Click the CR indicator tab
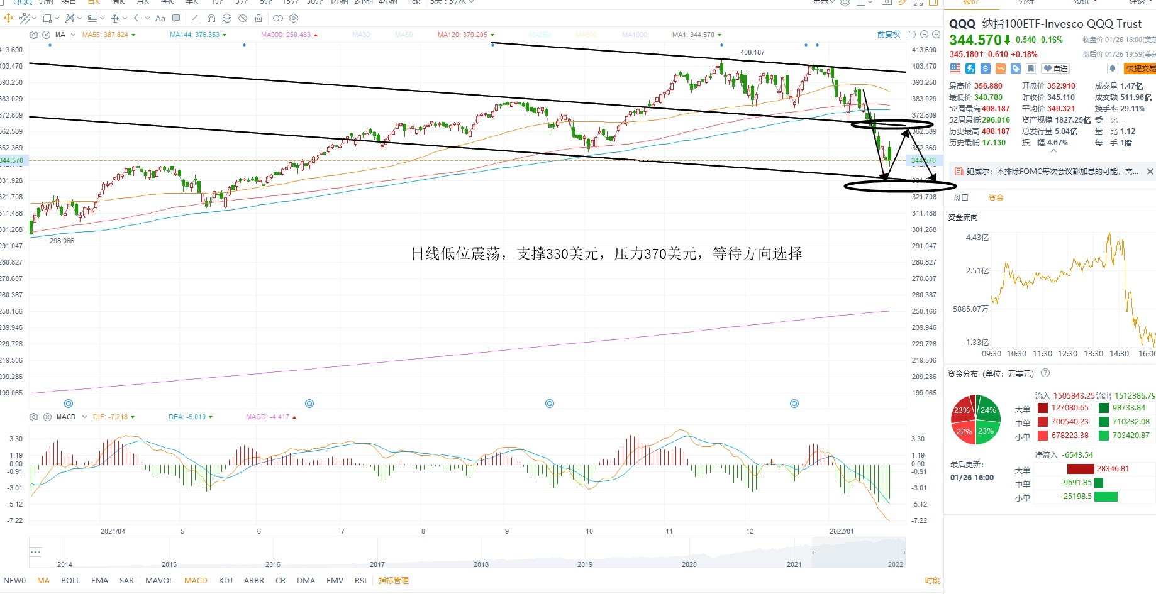 coord(281,580)
